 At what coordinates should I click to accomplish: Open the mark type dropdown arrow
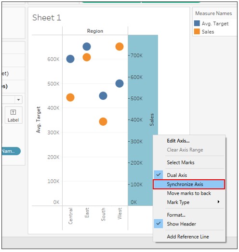pos(18,100)
